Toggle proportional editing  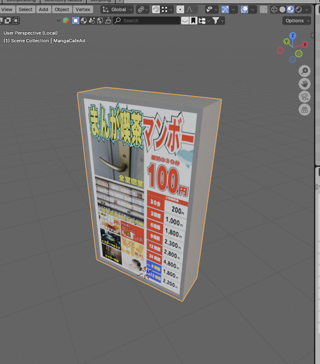coord(180,10)
